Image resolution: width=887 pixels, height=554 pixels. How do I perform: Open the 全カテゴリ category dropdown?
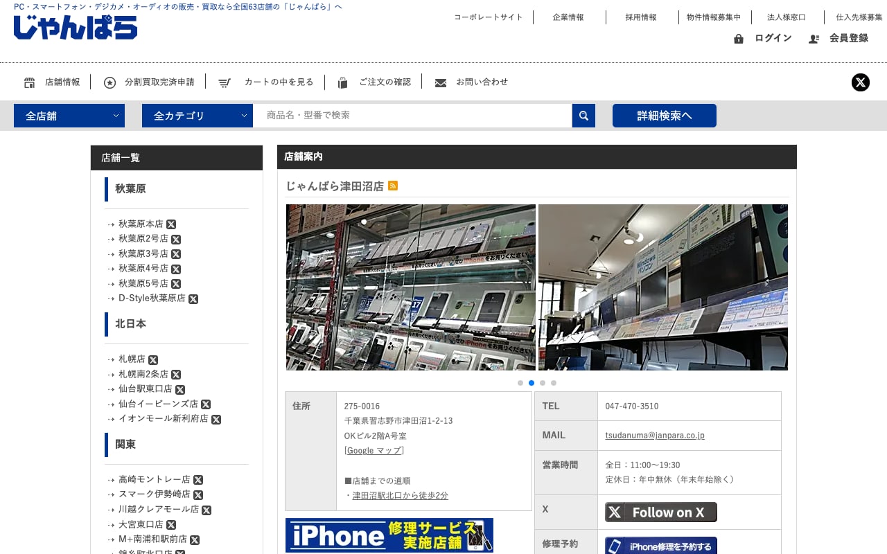click(x=197, y=116)
